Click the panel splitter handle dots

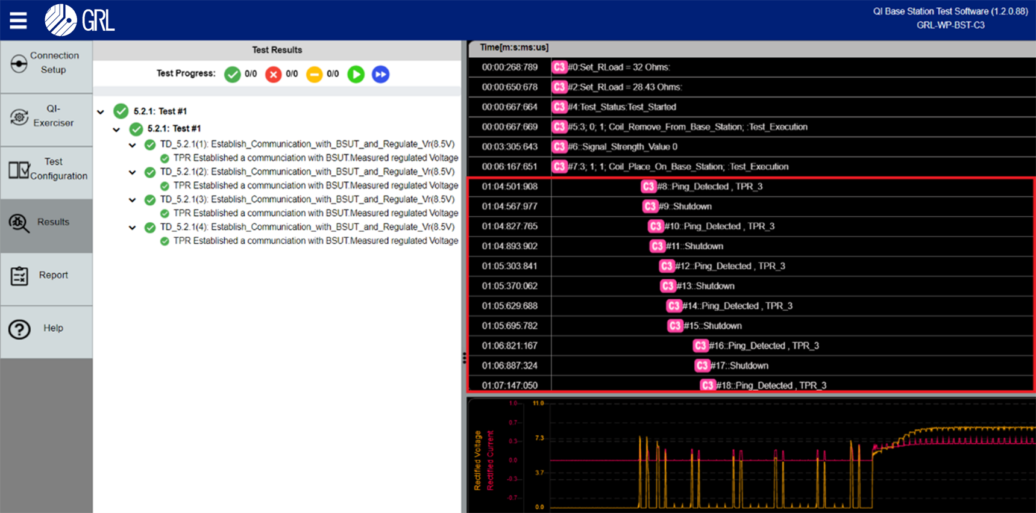coord(464,358)
